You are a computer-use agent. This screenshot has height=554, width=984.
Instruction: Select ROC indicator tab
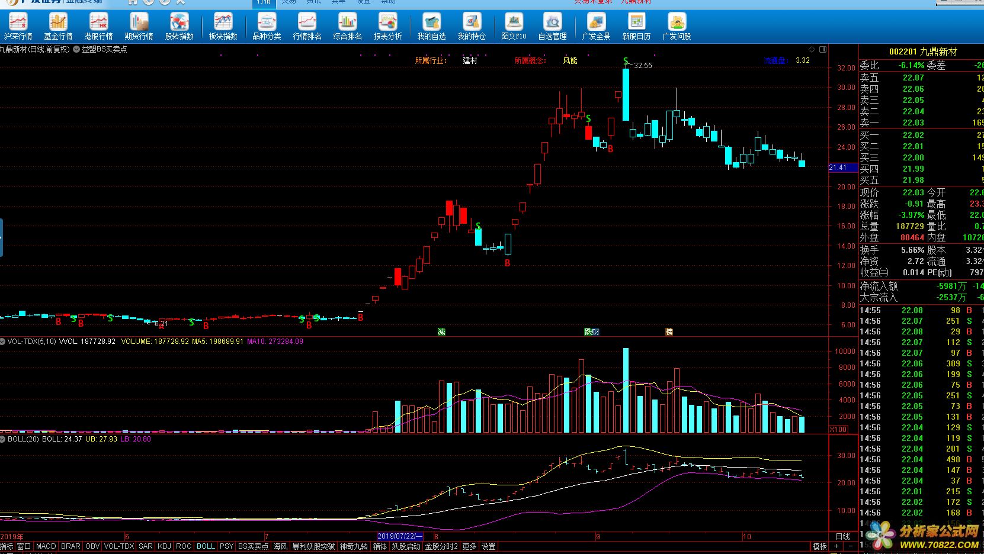pyautogui.click(x=184, y=546)
